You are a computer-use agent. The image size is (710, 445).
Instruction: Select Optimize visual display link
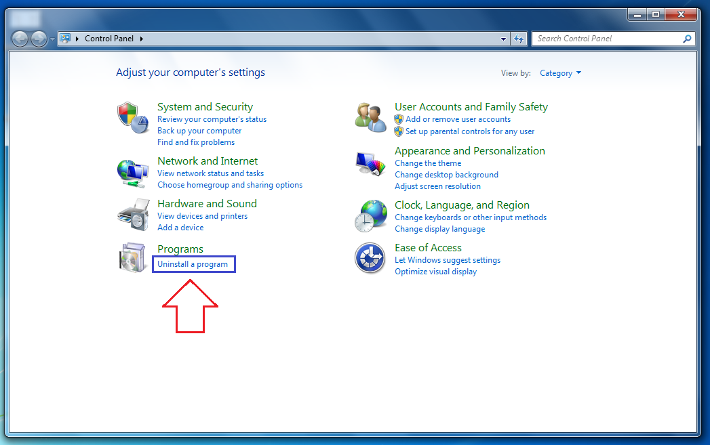pyautogui.click(x=435, y=272)
